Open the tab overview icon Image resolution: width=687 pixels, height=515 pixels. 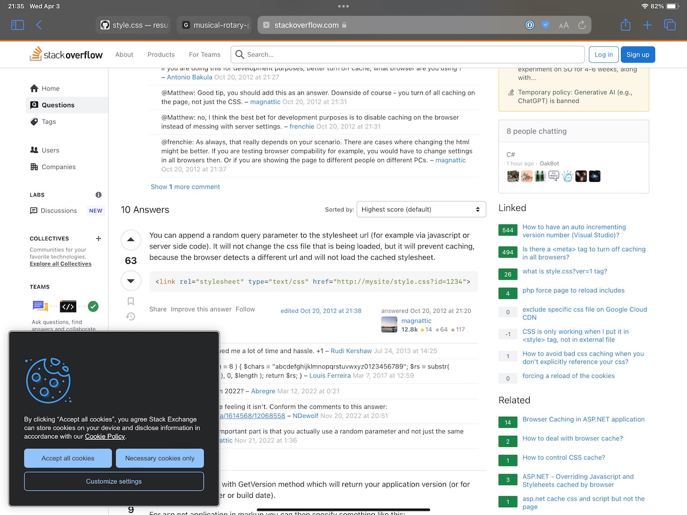click(670, 25)
